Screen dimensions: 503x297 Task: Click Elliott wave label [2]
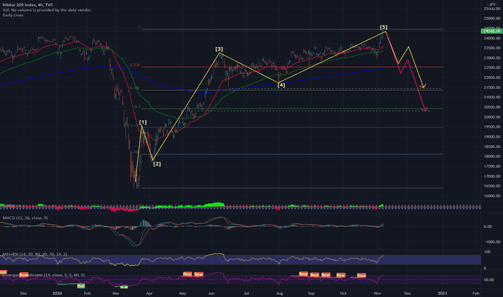coord(157,164)
